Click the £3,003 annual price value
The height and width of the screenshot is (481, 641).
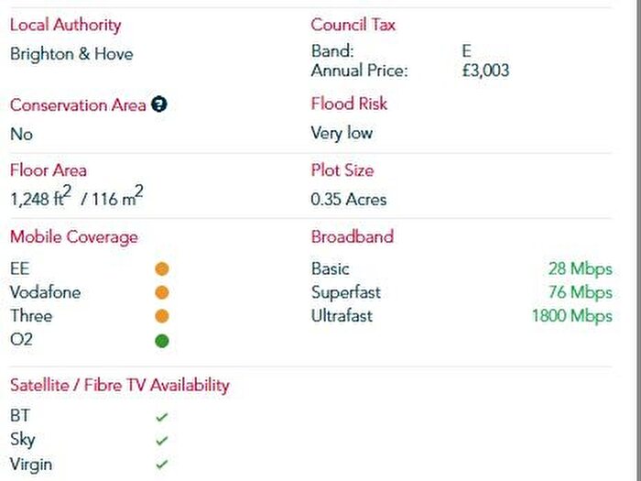click(485, 71)
